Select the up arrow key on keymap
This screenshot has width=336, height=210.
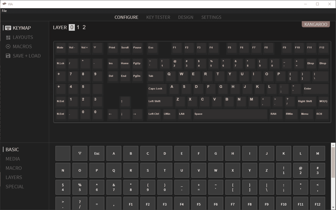(x=125, y=101)
